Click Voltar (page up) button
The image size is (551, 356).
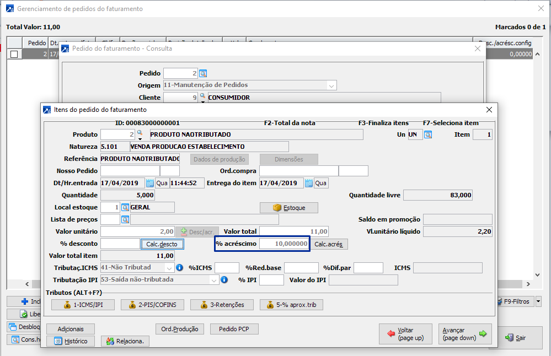[x=405, y=334]
